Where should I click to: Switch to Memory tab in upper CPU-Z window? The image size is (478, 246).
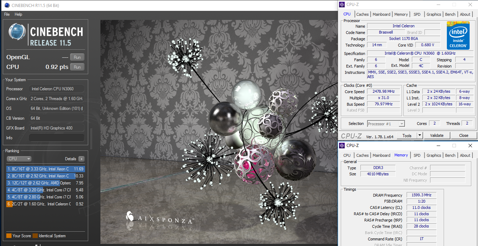click(x=401, y=14)
